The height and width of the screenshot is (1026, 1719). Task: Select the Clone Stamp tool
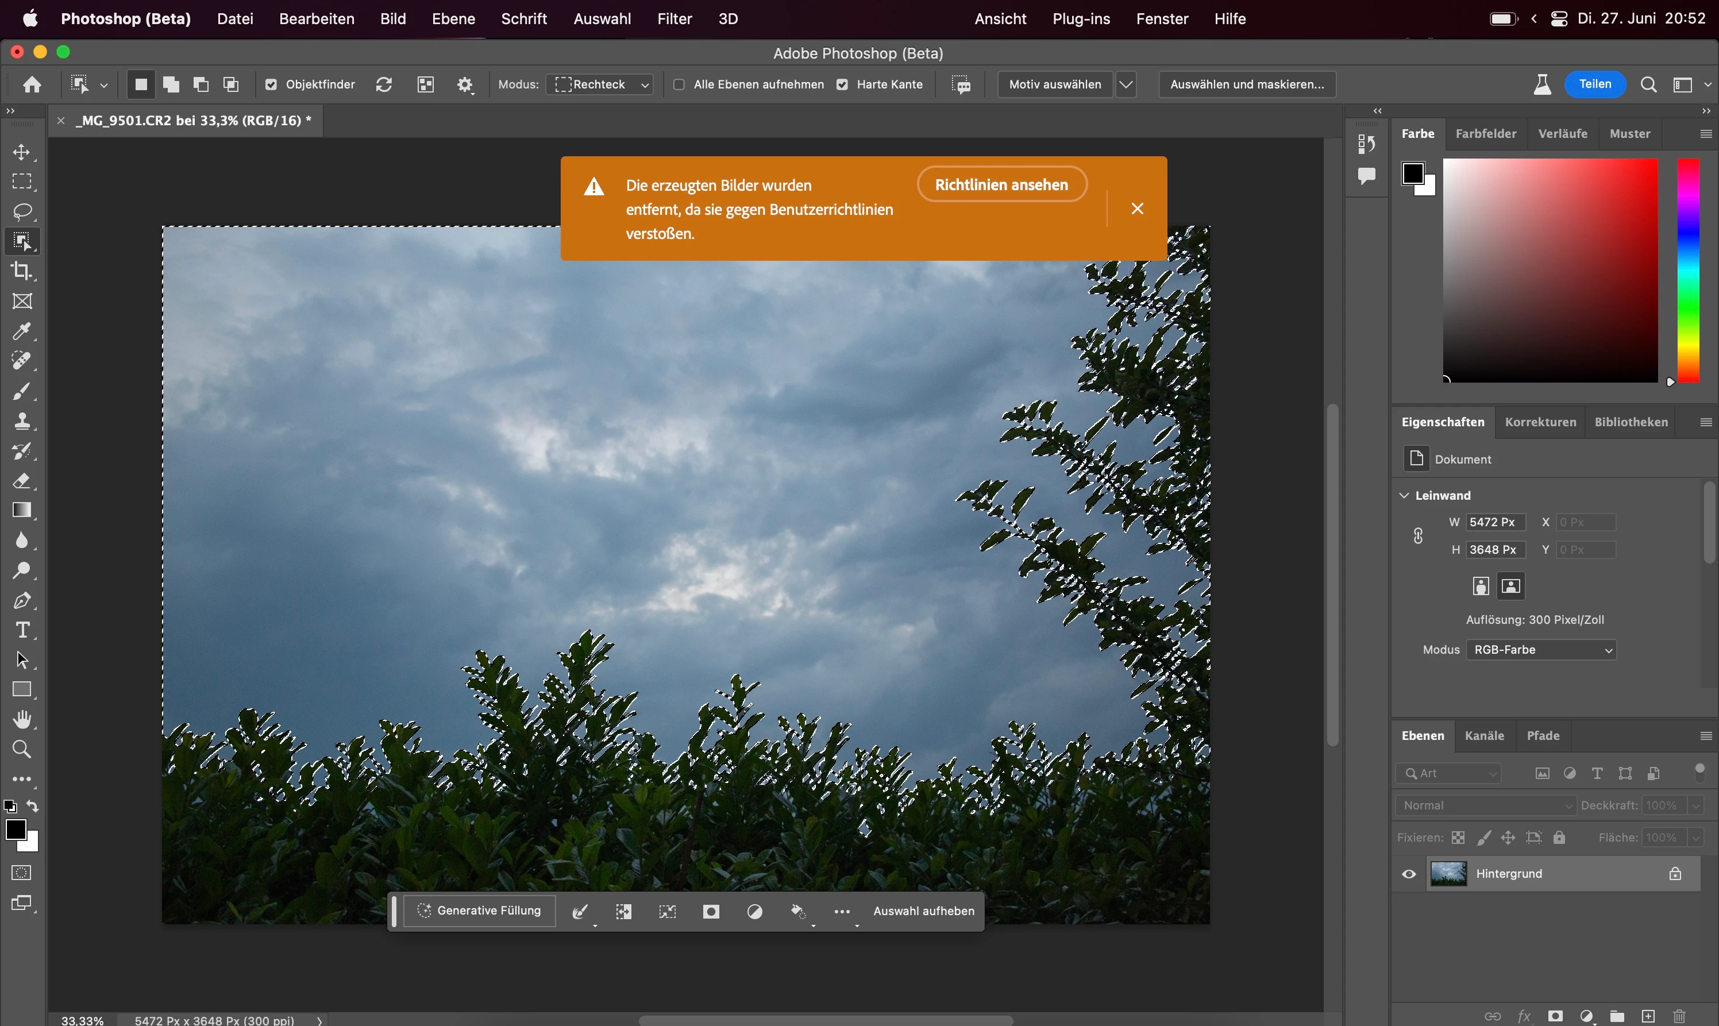pyautogui.click(x=22, y=421)
